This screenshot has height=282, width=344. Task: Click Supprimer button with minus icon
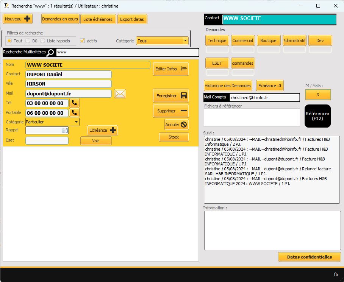[x=170, y=111]
